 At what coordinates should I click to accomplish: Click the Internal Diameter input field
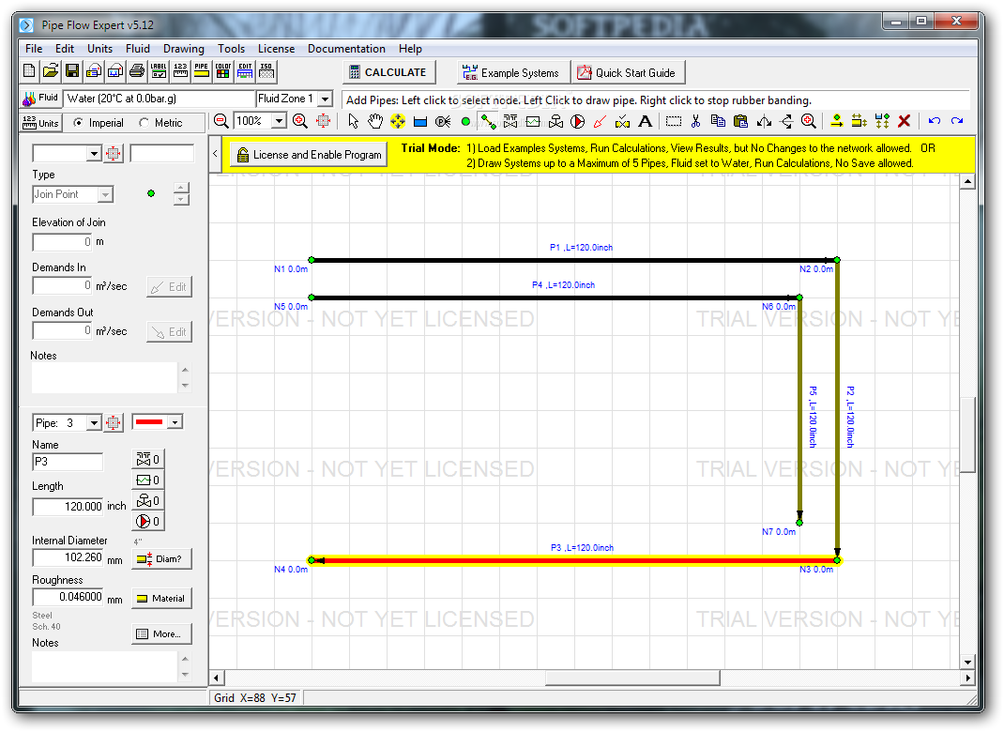[x=68, y=557]
